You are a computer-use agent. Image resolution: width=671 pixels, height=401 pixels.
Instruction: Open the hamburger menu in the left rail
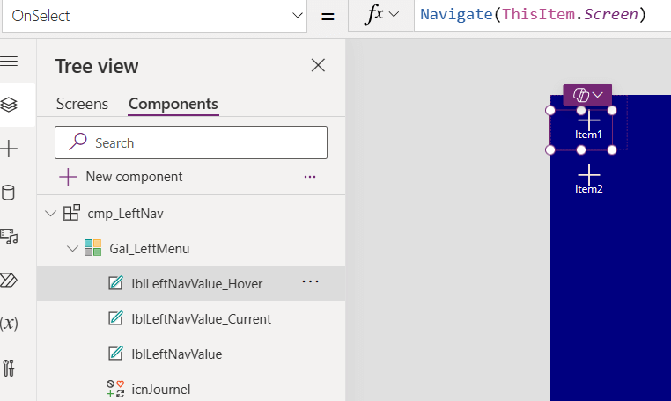point(9,62)
